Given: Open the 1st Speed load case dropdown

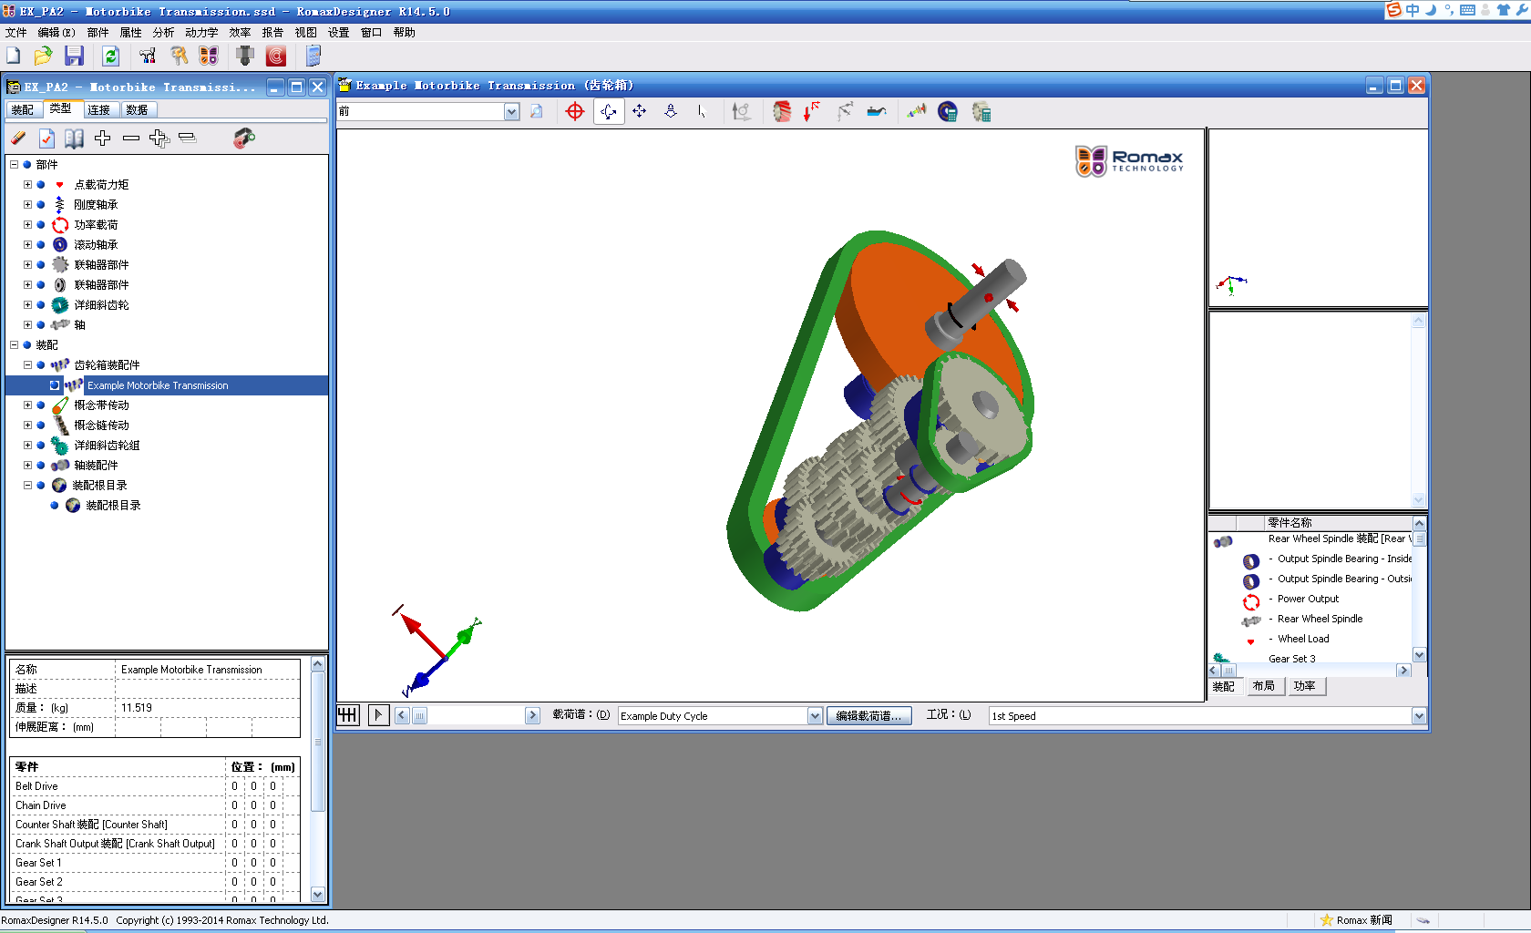Looking at the screenshot, I should 1419,716.
